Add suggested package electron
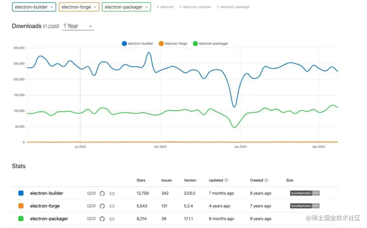Image resolution: width=367 pixels, height=228 pixels. coord(165,7)
